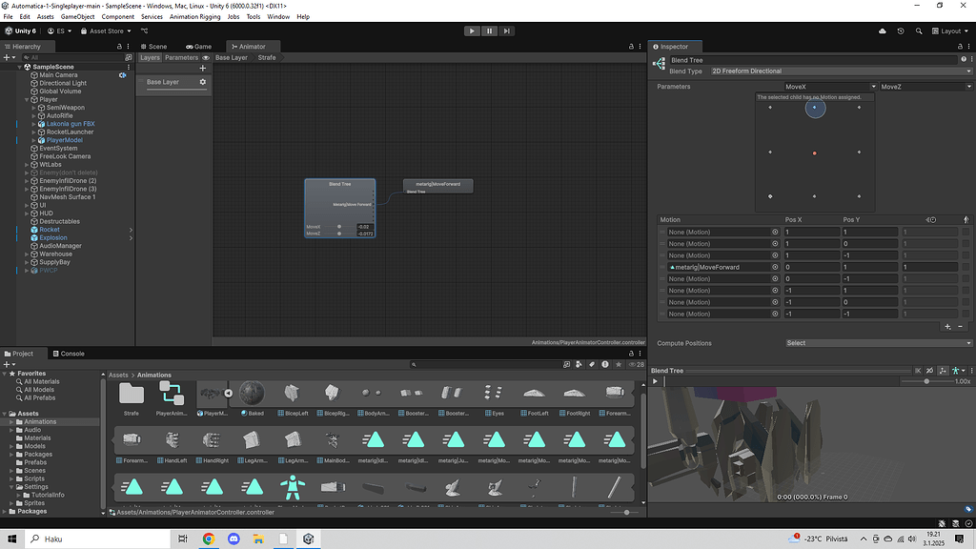Switch to the Strafe tab in the Animator
The image size is (976, 549).
point(267,57)
